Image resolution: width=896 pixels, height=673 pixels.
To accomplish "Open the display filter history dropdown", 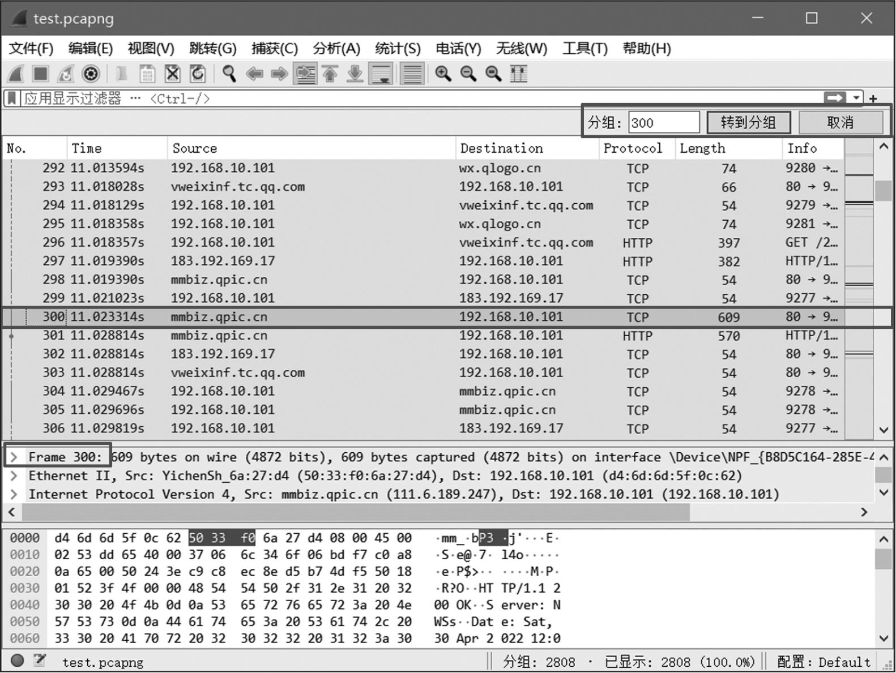I will 856,98.
